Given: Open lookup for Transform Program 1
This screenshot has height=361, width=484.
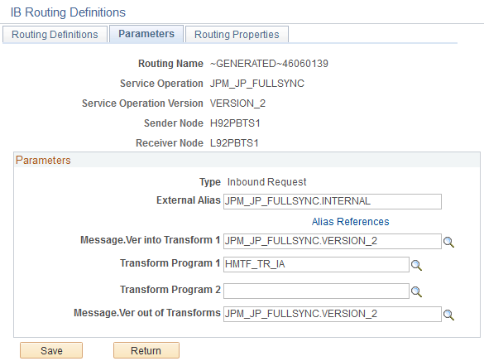Looking at the screenshot, I should click(416, 265).
